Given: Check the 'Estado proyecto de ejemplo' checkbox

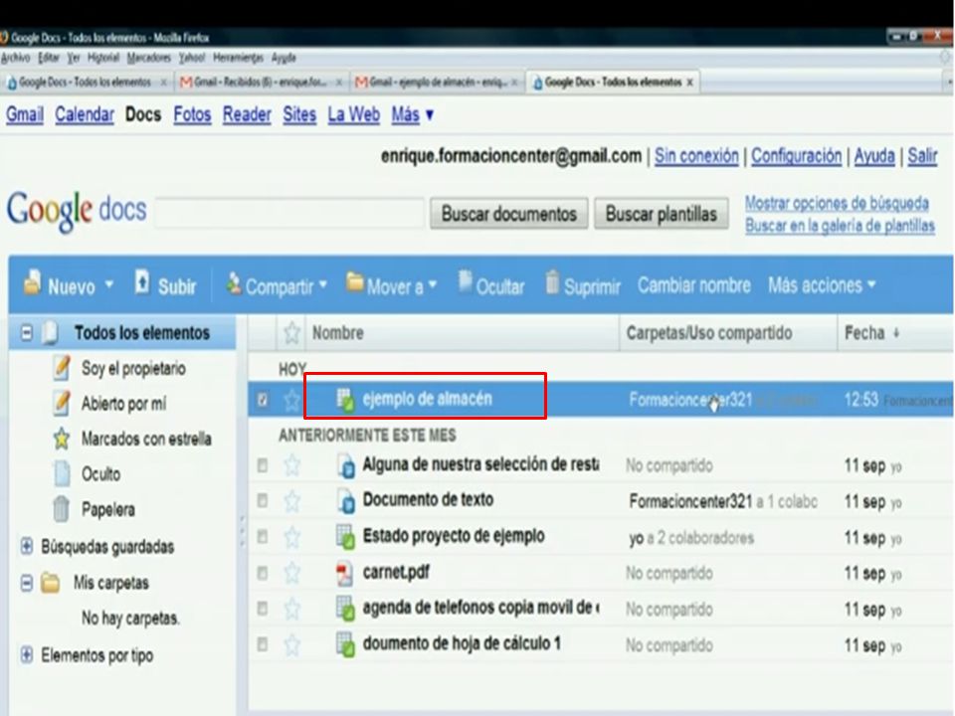Looking at the screenshot, I should (263, 537).
